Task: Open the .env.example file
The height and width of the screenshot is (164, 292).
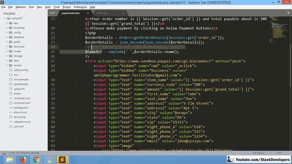Action: click(21, 79)
